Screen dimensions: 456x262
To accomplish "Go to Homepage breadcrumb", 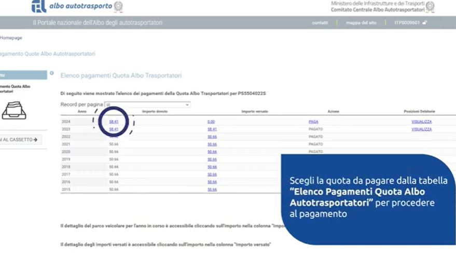I will [x=11, y=38].
